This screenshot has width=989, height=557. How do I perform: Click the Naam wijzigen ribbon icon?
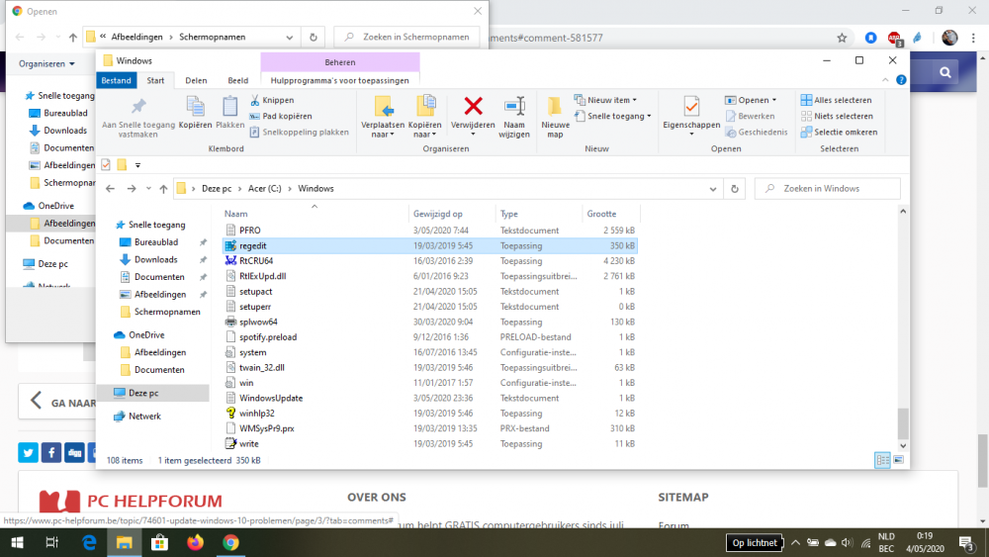click(514, 107)
